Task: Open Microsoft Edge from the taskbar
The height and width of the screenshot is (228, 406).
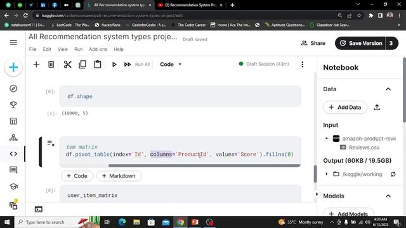Action: click(x=122, y=222)
